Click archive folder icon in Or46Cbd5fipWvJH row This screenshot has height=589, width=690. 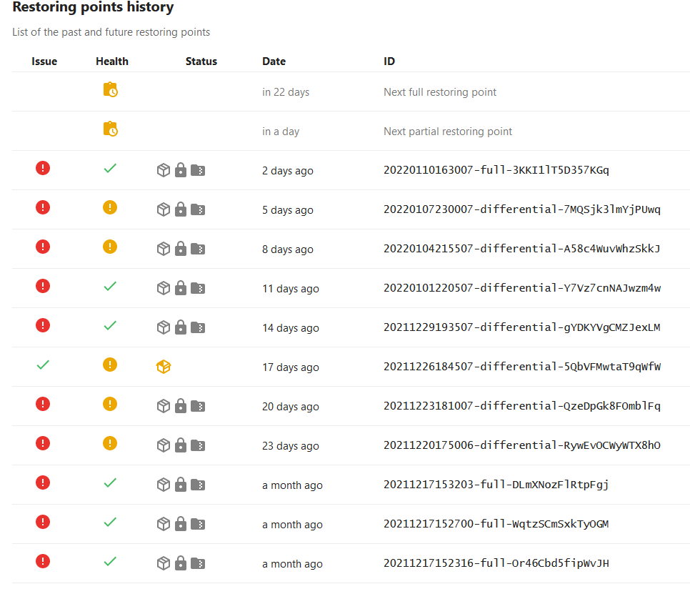(x=198, y=563)
